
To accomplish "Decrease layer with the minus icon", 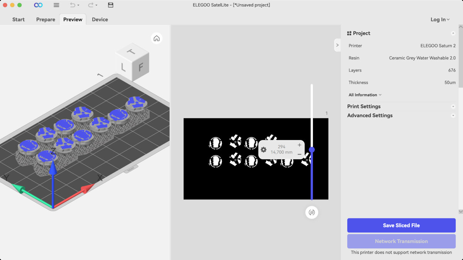I will pos(299,154).
